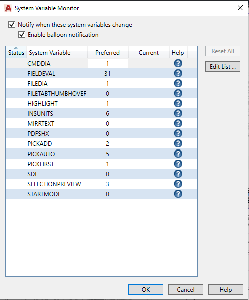Viewport: 249px width, 300px height.
Task: Sort by the System Variable column header
Action: pyautogui.click(x=57, y=52)
